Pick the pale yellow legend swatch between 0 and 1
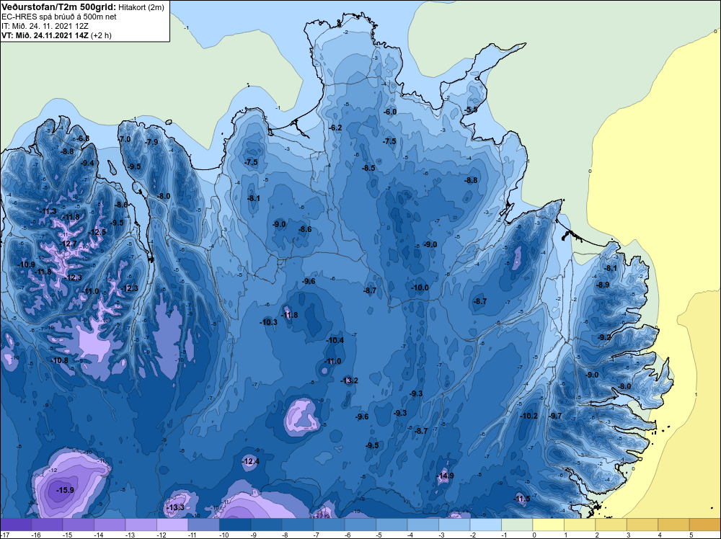Screen dimensions: 721x539 548,525
